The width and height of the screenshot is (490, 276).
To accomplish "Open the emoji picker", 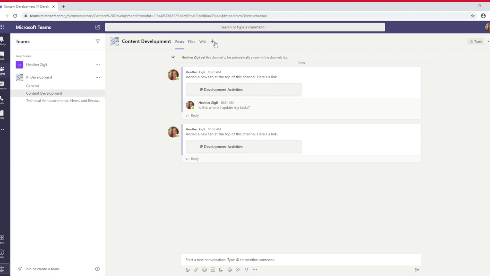I will click(204, 270).
